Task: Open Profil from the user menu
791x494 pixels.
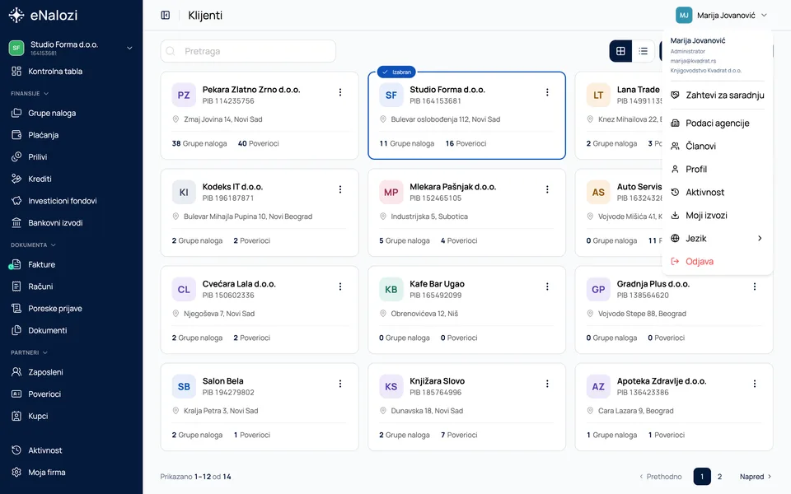Action: click(716, 170)
